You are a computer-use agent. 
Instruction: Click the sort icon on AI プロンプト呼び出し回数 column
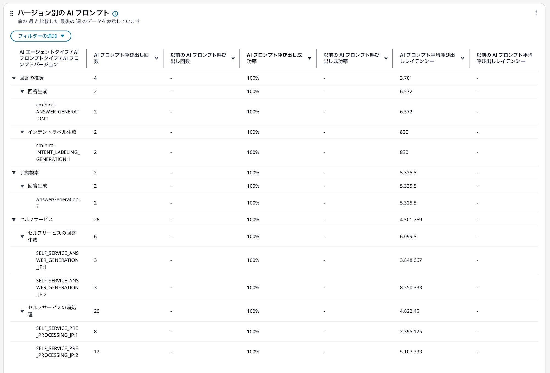(157, 58)
